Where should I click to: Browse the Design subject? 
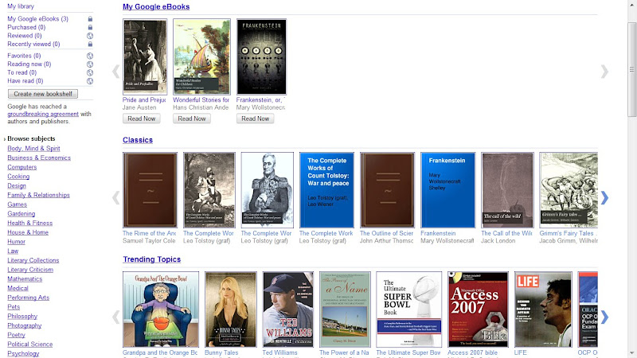coord(17,186)
